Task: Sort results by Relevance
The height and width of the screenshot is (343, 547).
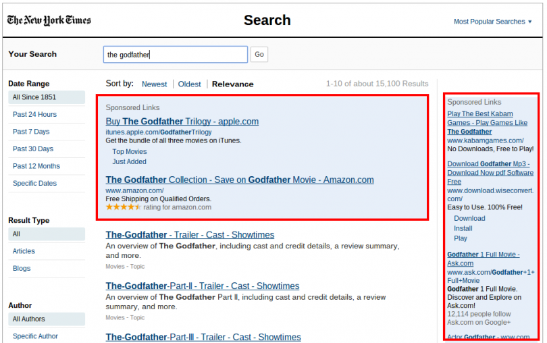Action: click(x=233, y=84)
